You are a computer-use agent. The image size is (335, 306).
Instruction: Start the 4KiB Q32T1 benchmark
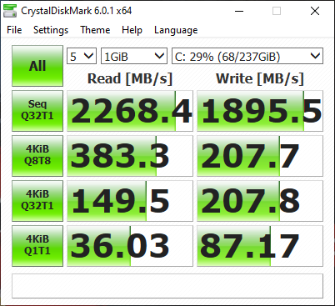coord(37,201)
